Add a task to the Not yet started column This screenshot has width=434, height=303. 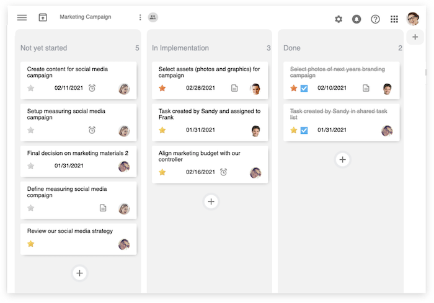tap(79, 273)
